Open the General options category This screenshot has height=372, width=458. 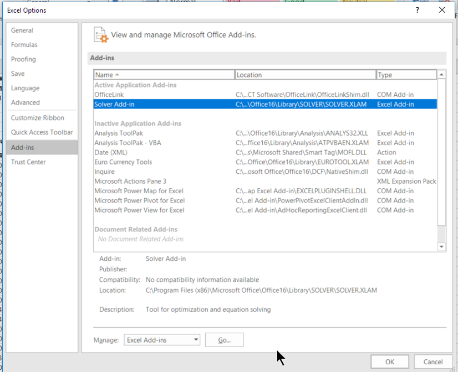coord(42,30)
